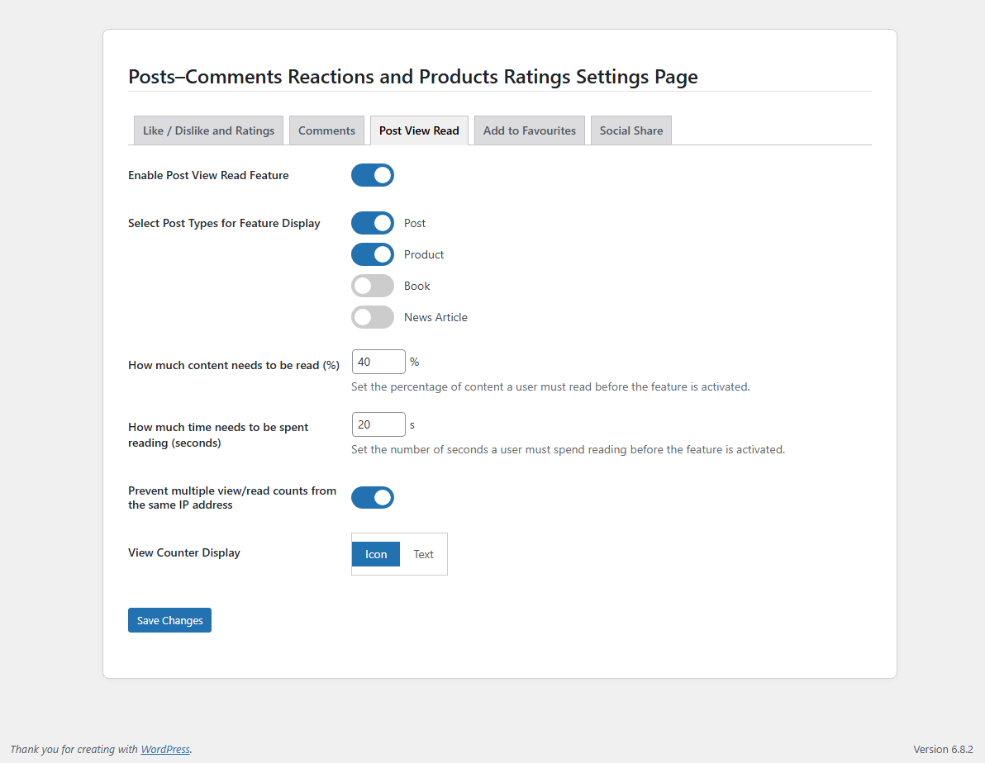Screen dimensions: 985x763
Task: Choose Text for View Counter Display
Action: (423, 554)
